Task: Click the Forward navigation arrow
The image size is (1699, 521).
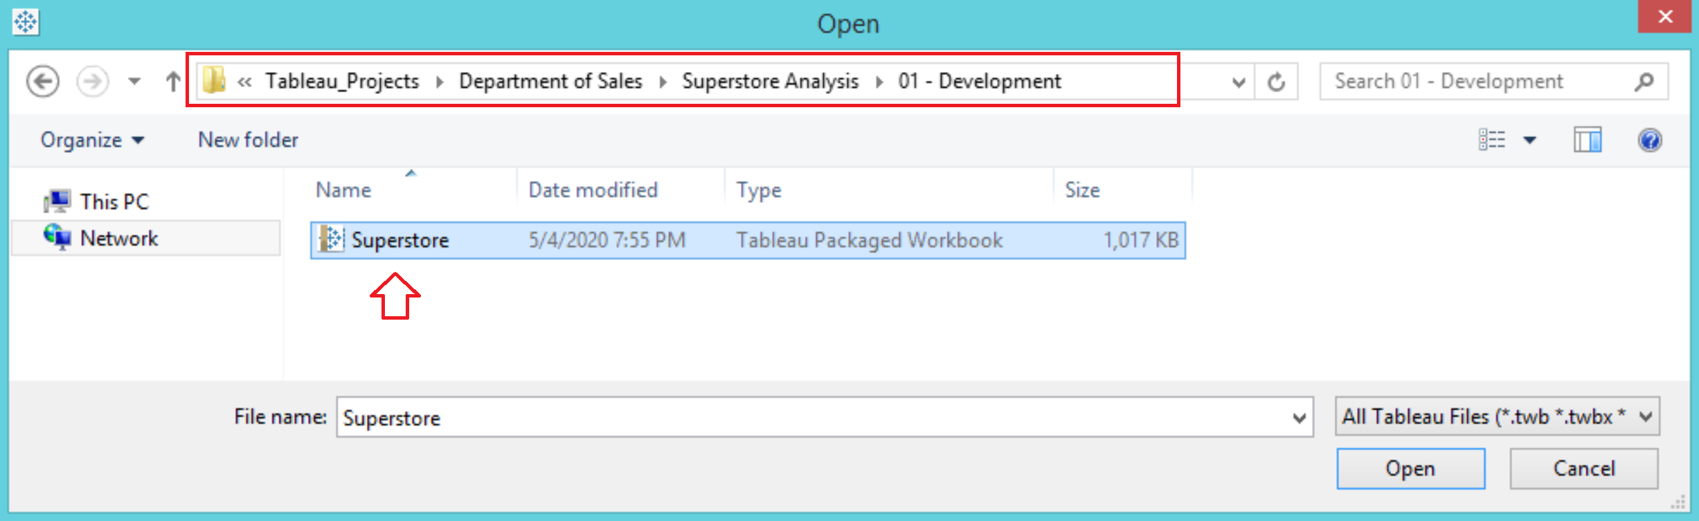Action: (93, 82)
